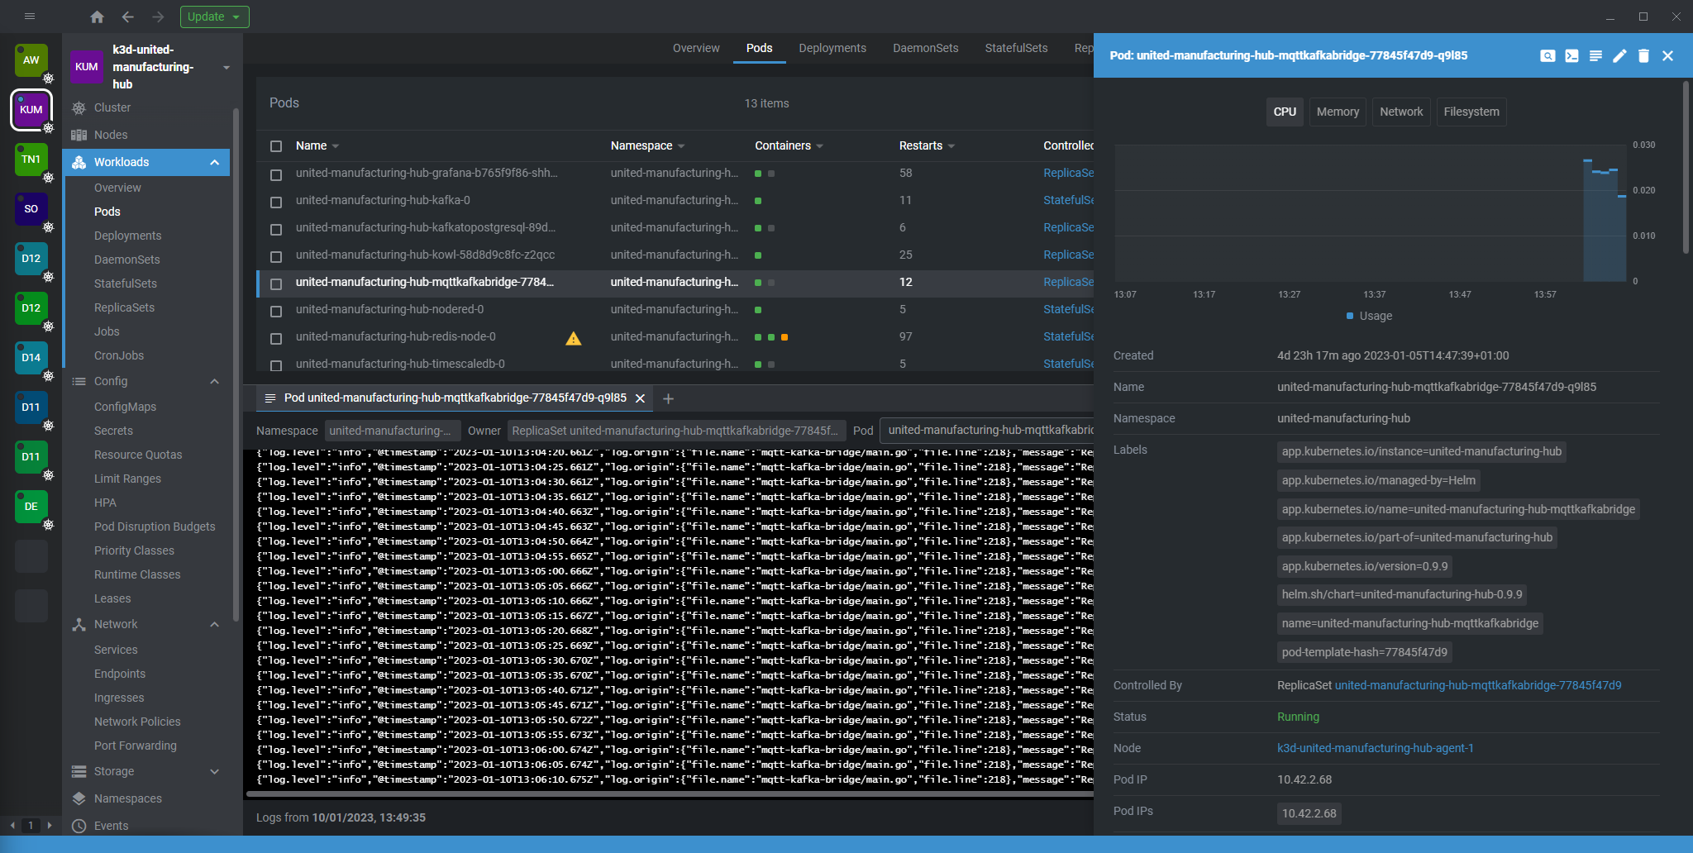
Task: Show the Network metrics chart
Action: pos(1401,112)
